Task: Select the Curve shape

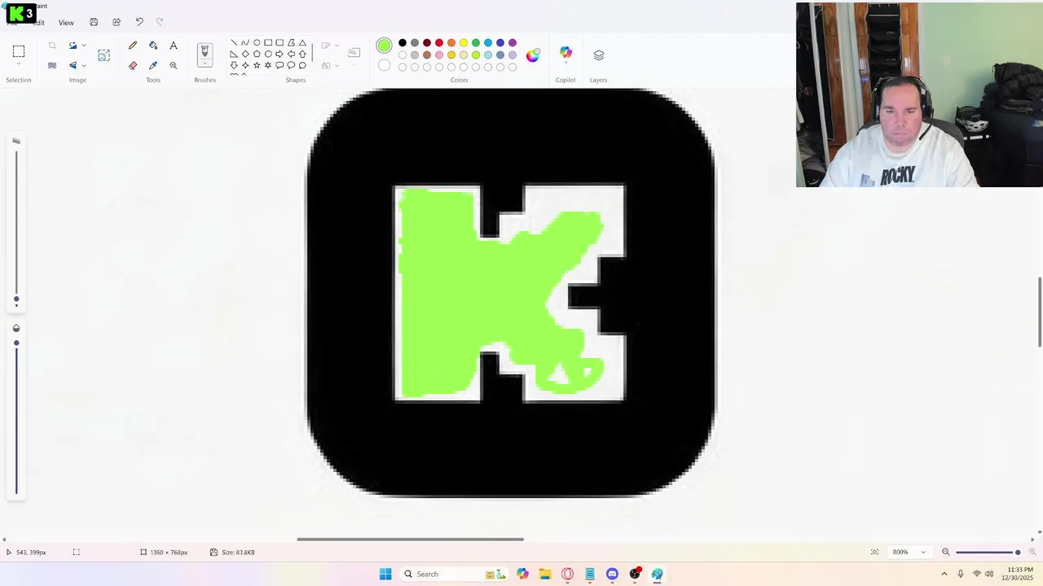Action: [x=245, y=43]
